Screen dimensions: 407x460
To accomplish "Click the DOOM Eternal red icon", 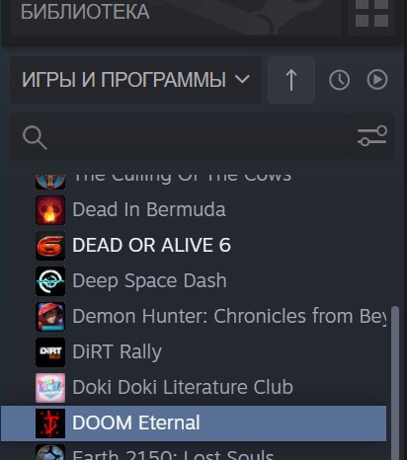I will pos(50,423).
